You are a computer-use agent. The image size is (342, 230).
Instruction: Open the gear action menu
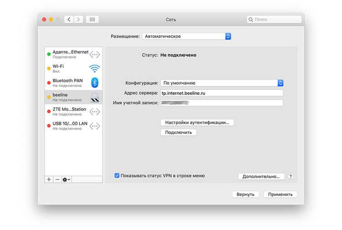coord(67,180)
